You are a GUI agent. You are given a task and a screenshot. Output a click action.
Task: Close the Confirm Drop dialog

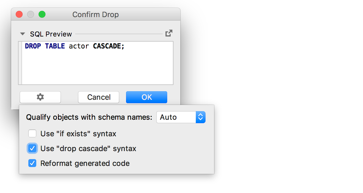19,14
